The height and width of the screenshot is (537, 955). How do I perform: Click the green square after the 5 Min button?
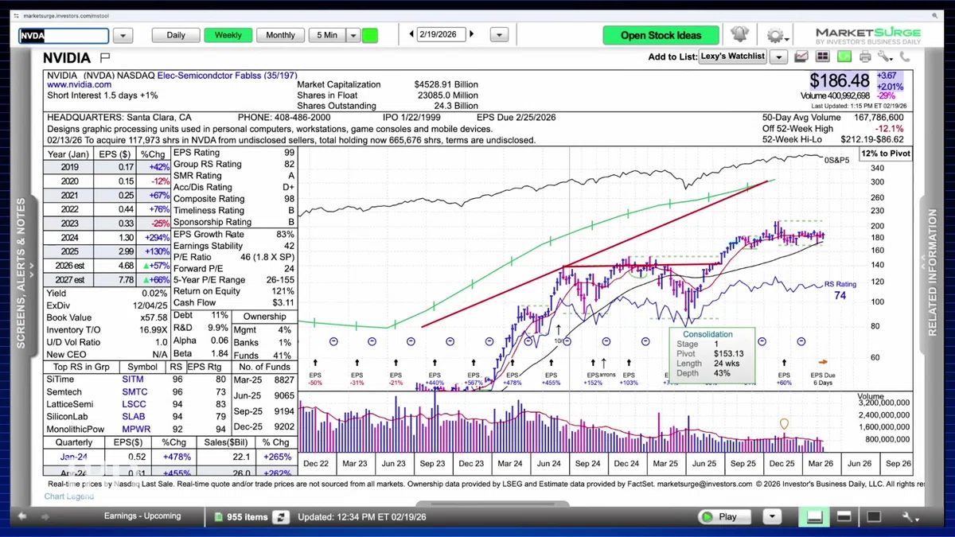click(370, 35)
